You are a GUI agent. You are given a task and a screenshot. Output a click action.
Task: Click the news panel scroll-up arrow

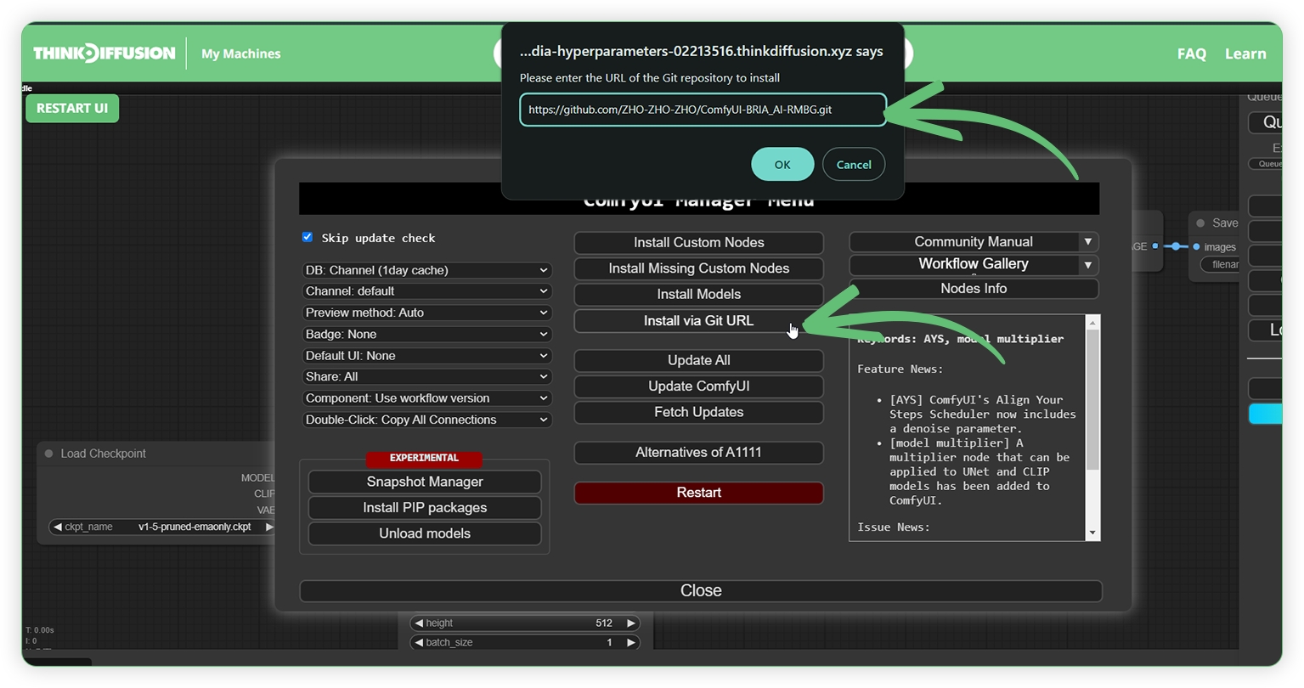1092,323
